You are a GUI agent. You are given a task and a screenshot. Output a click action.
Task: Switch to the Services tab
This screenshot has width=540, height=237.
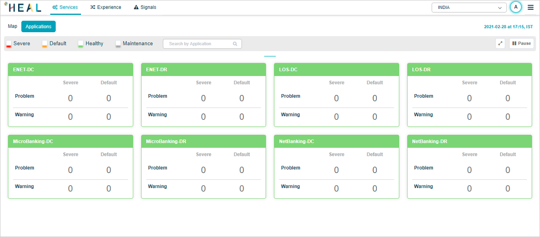pyautogui.click(x=64, y=7)
